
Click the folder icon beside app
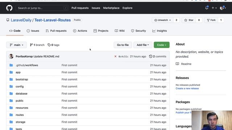(11, 72)
